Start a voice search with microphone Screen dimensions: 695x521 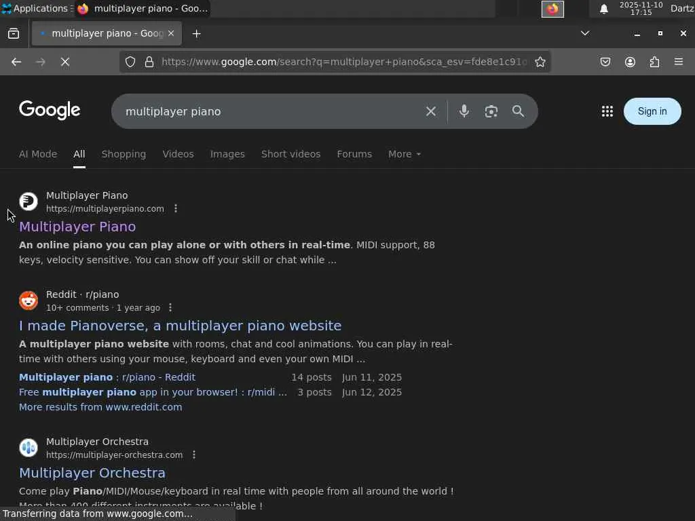[x=464, y=111]
